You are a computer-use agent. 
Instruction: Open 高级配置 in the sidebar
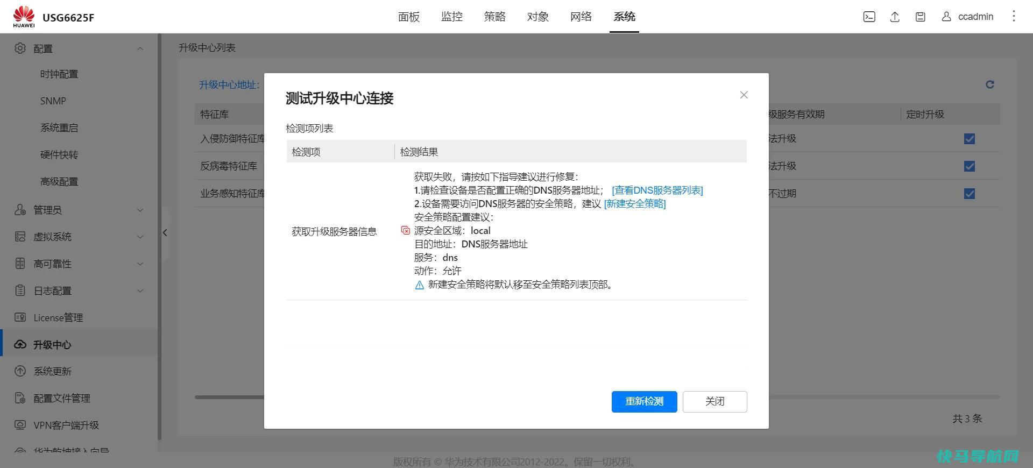click(59, 182)
